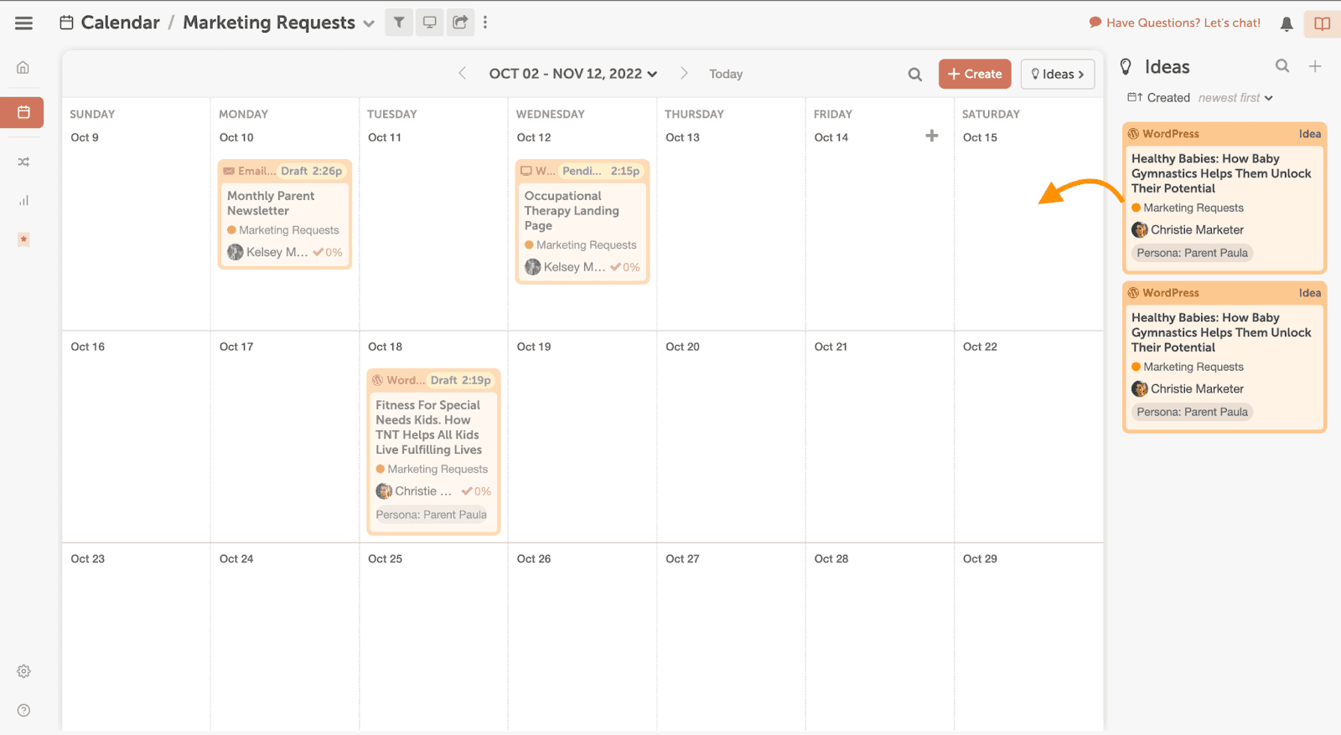Click Idea label on second WordPress card
Screen dimensions: 1341x735
[1310, 293]
